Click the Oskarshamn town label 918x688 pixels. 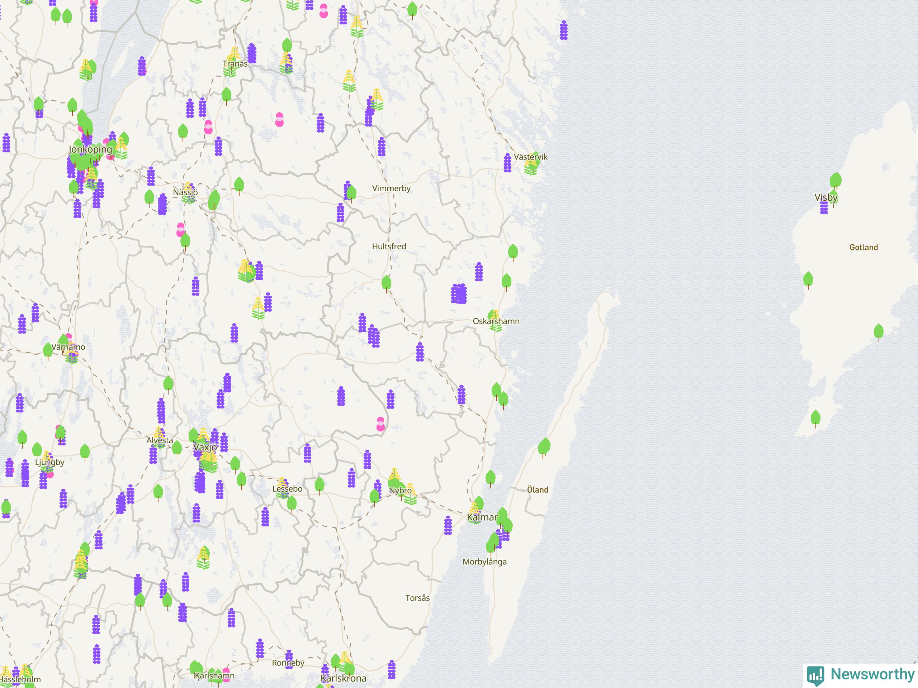[x=496, y=321]
